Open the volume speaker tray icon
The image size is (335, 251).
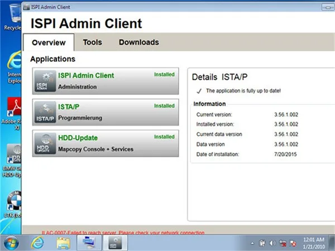point(272,243)
